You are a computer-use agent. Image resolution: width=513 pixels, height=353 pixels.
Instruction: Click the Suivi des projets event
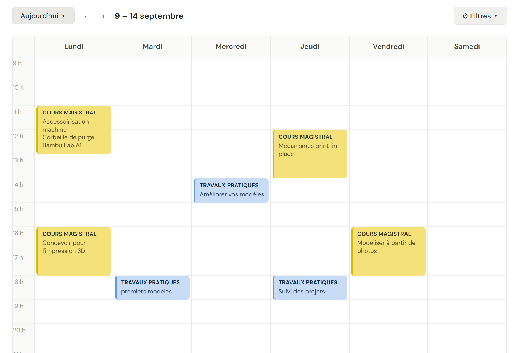pos(310,287)
